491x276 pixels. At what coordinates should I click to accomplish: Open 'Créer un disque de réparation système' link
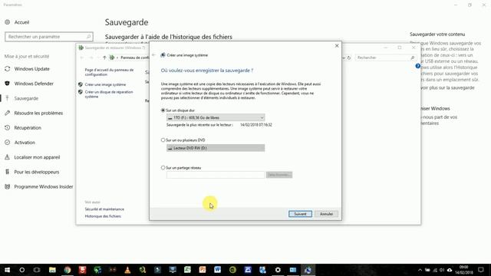(109, 94)
